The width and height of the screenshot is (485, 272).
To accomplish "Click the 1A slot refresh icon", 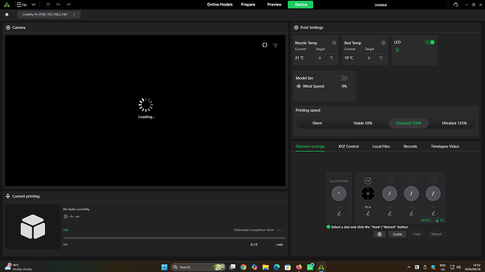I will click(368, 181).
